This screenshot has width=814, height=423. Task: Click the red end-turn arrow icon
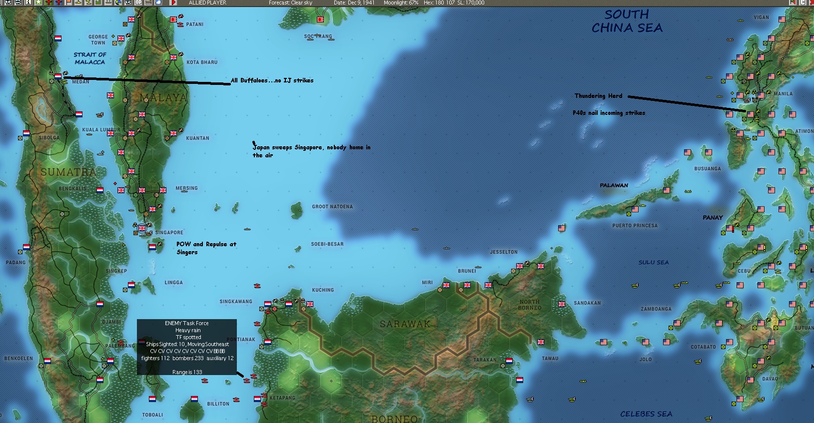(173, 2)
